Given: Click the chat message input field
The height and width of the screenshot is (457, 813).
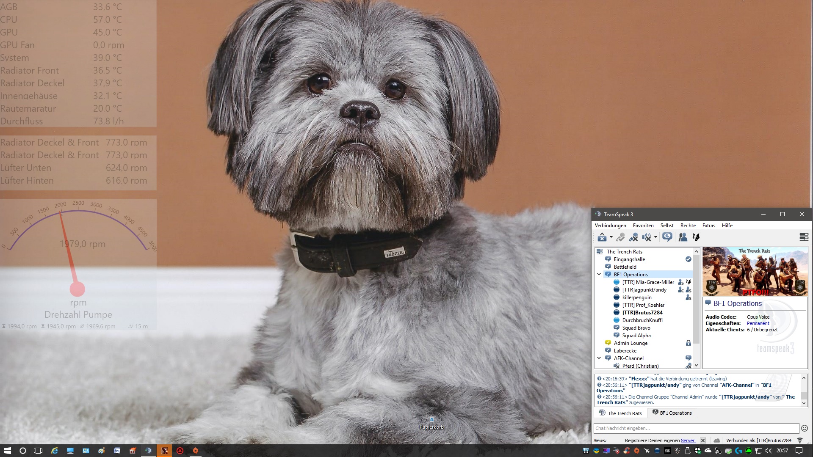Looking at the screenshot, I should click(x=695, y=428).
